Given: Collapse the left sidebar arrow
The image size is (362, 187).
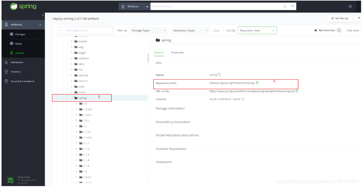Looking at the screenshot, I should click(x=43, y=15).
